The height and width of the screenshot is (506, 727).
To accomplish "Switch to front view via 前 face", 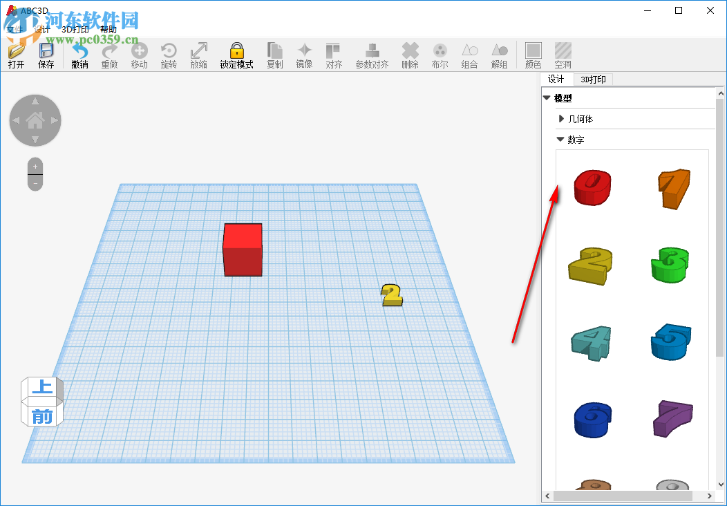I will (x=42, y=417).
